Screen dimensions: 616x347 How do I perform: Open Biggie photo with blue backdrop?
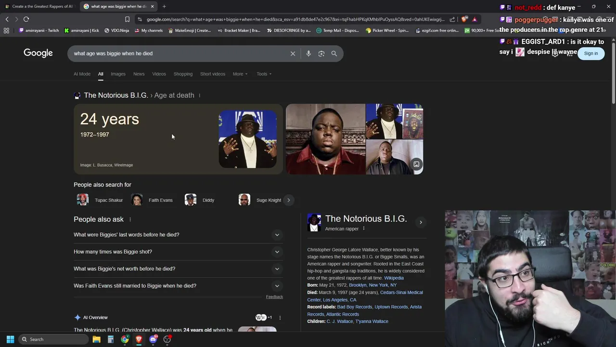coord(247,139)
